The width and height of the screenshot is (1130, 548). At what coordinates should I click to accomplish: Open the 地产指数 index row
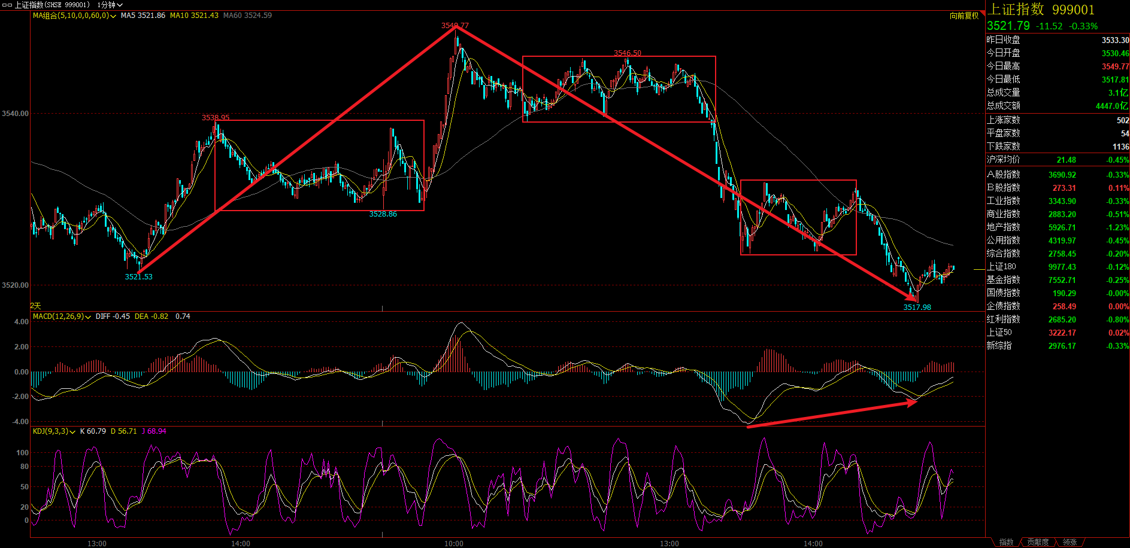1057,227
